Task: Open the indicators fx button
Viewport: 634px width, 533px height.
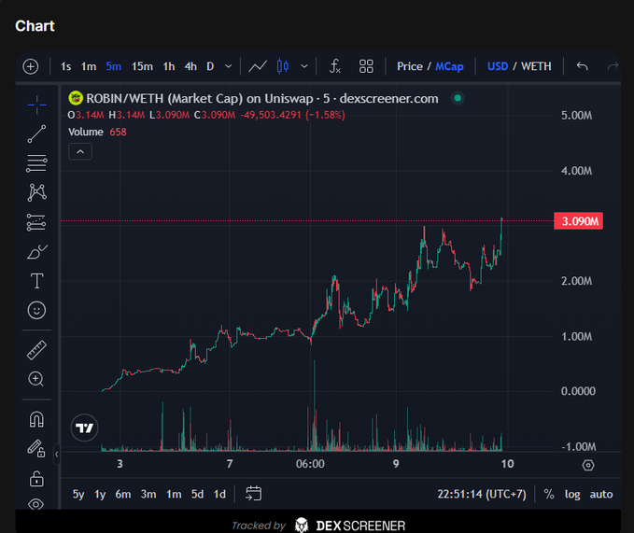Action: click(335, 66)
